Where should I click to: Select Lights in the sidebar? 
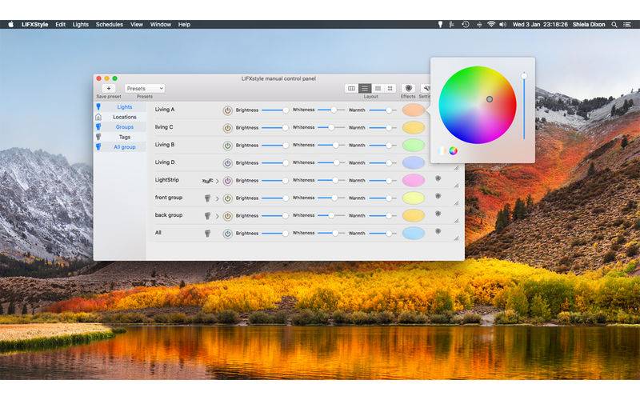click(x=125, y=107)
